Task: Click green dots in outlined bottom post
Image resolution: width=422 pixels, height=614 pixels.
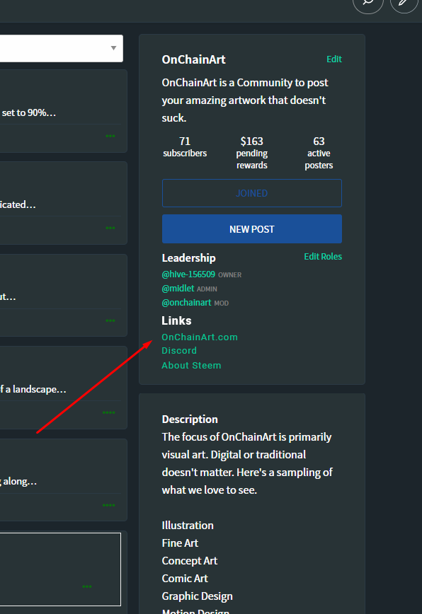Action: [x=87, y=586]
